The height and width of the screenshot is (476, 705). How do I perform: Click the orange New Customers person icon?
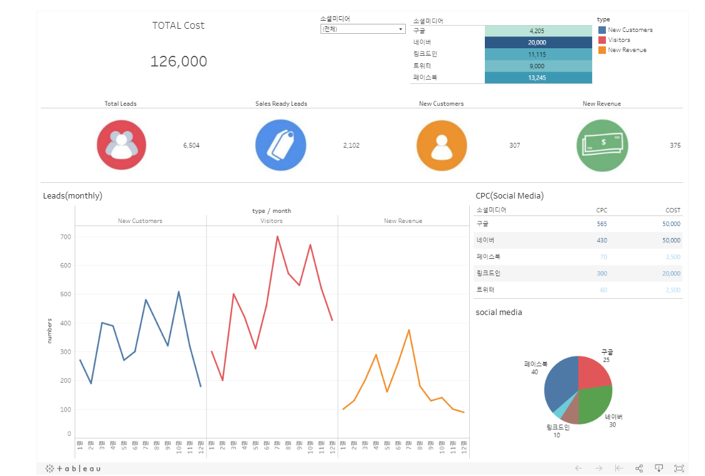click(442, 145)
